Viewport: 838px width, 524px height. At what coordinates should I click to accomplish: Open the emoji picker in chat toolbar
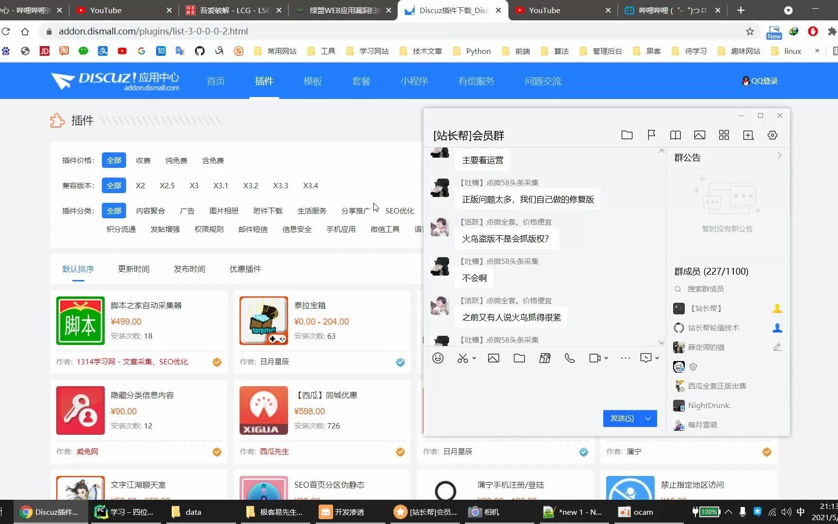pyautogui.click(x=438, y=358)
